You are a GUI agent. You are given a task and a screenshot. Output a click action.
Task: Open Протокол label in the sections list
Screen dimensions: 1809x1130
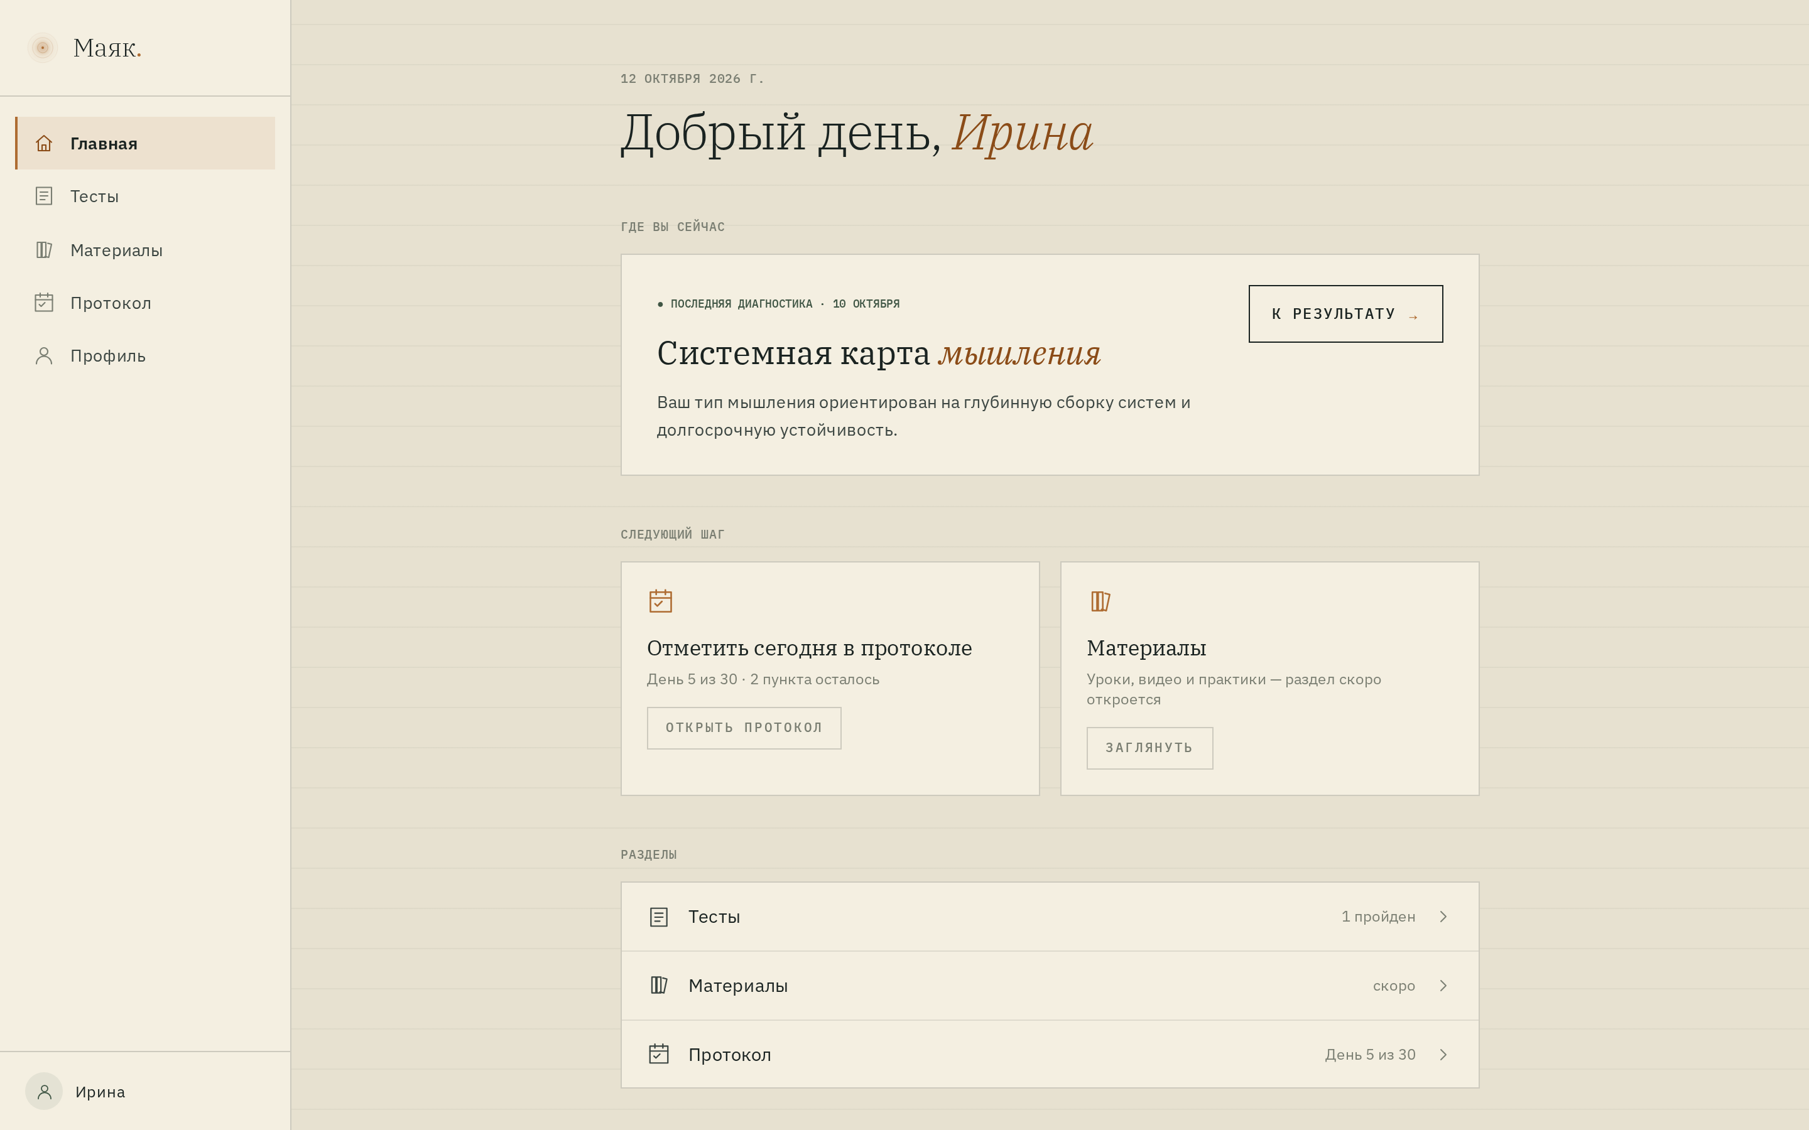coord(730,1055)
